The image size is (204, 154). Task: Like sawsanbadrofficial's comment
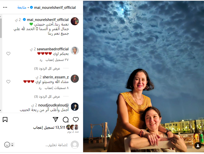tap(8, 54)
